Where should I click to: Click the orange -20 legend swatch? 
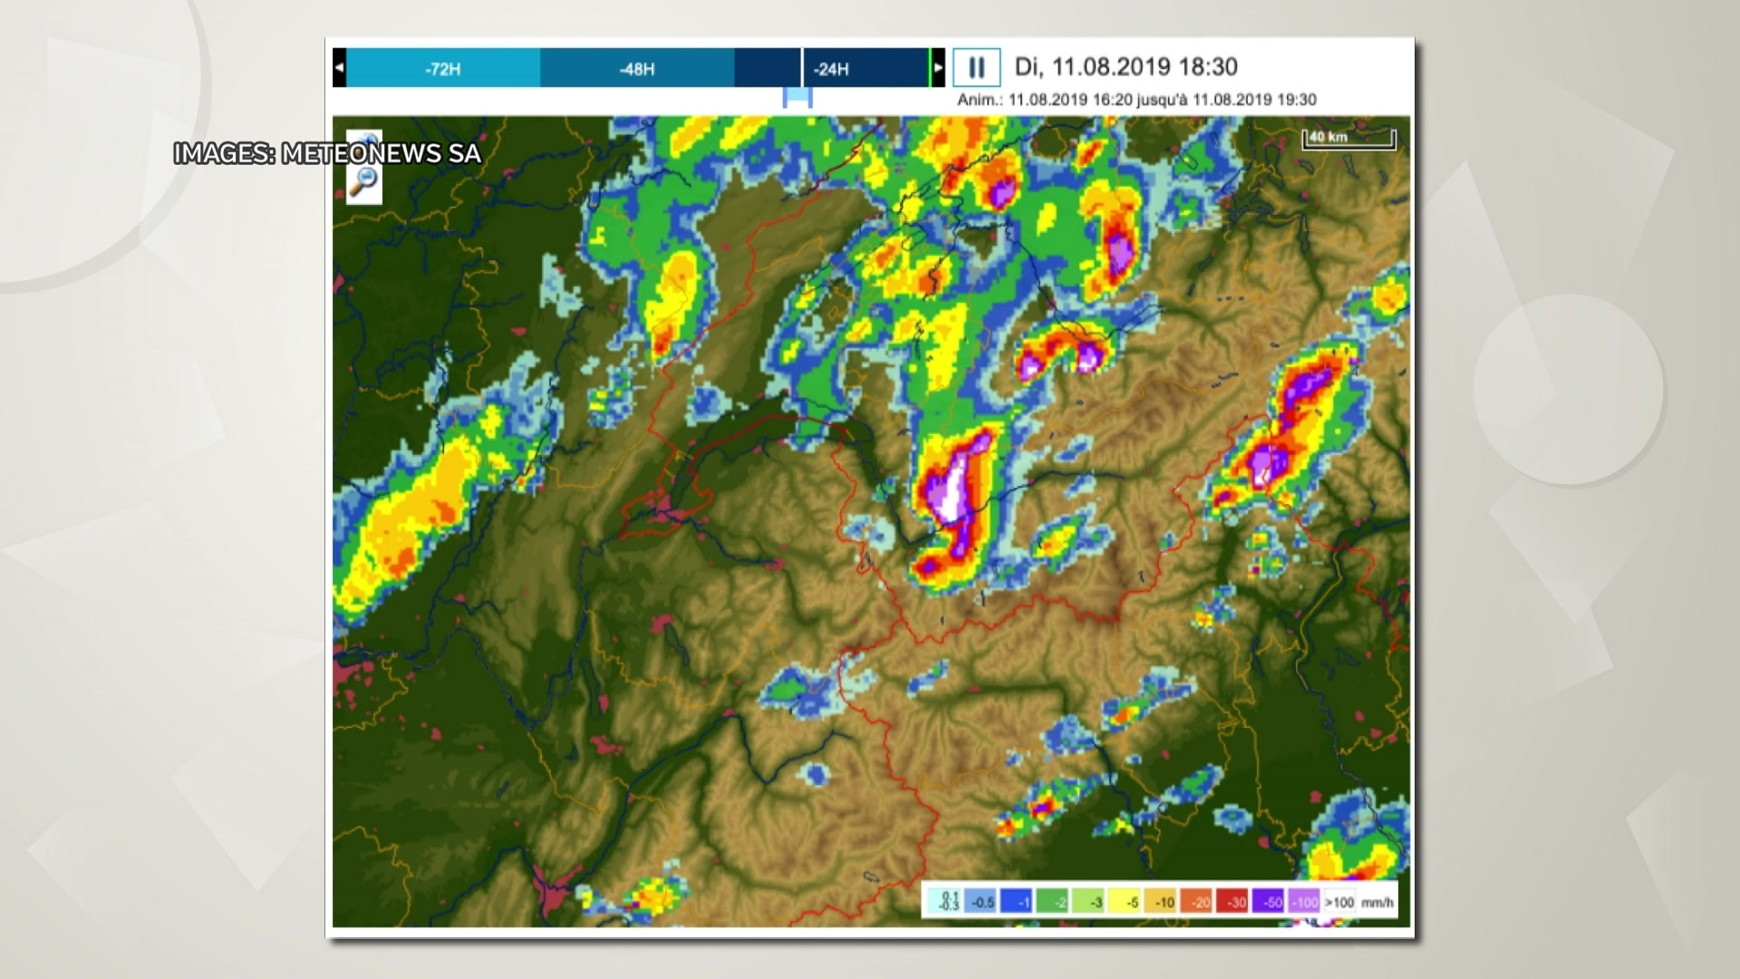tap(1196, 900)
